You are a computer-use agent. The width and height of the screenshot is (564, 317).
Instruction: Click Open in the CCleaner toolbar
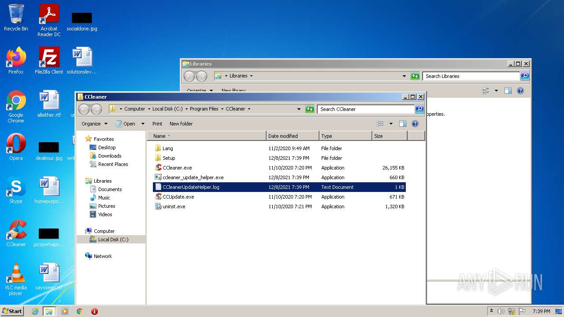click(x=126, y=124)
